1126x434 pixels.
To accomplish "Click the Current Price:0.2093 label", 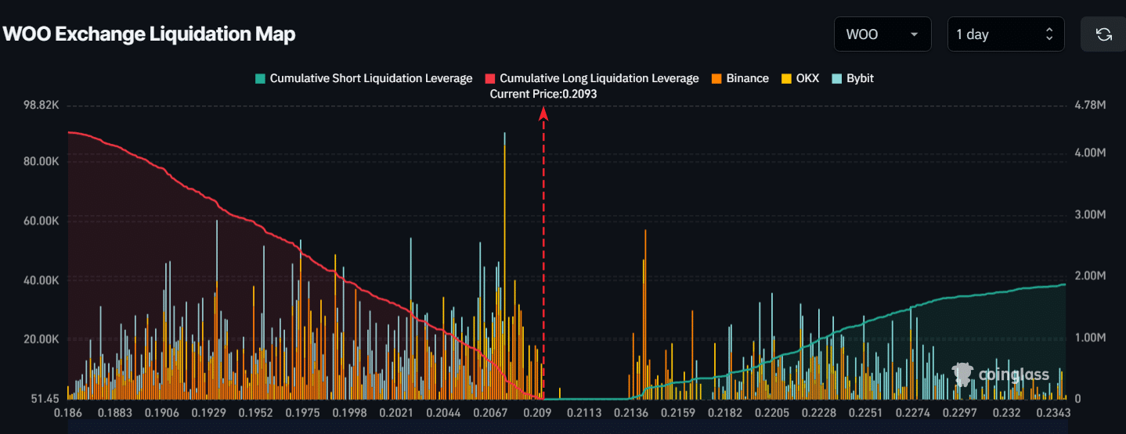I will pyautogui.click(x=543, y=94).
